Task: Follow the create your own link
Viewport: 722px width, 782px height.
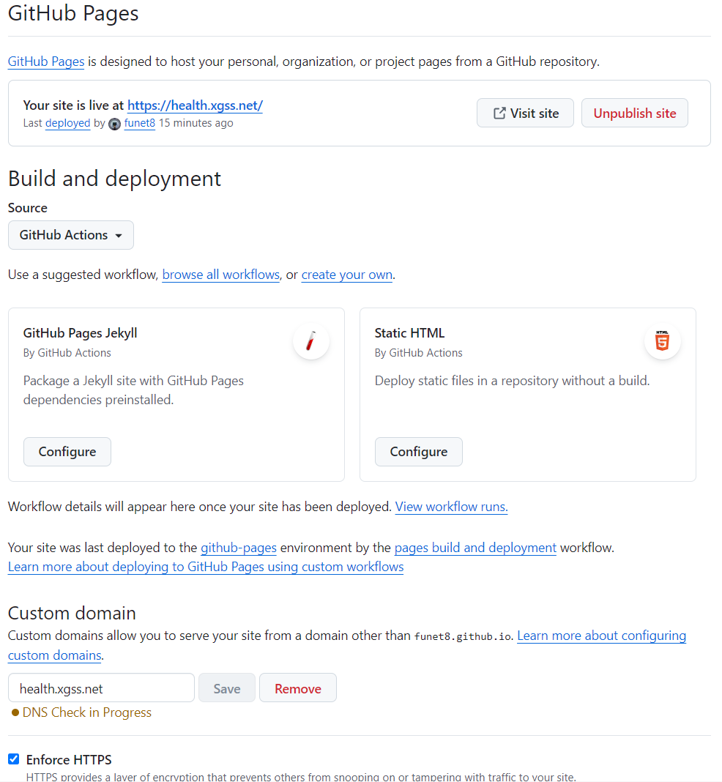Action: tap(347, 275)
